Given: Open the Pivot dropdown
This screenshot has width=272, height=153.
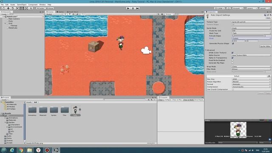Looking at the screenshot, I should coord(251,38).
